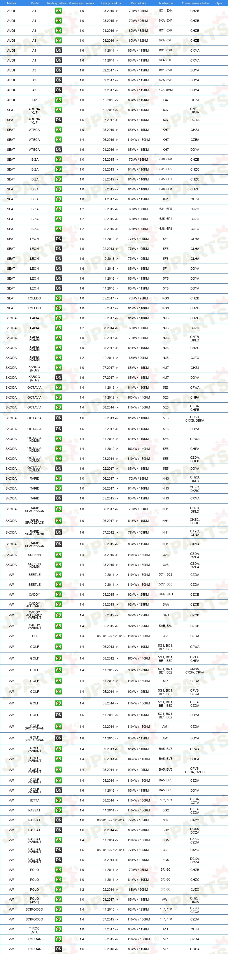Select the 'JETTA' model cell

(34, 800)
